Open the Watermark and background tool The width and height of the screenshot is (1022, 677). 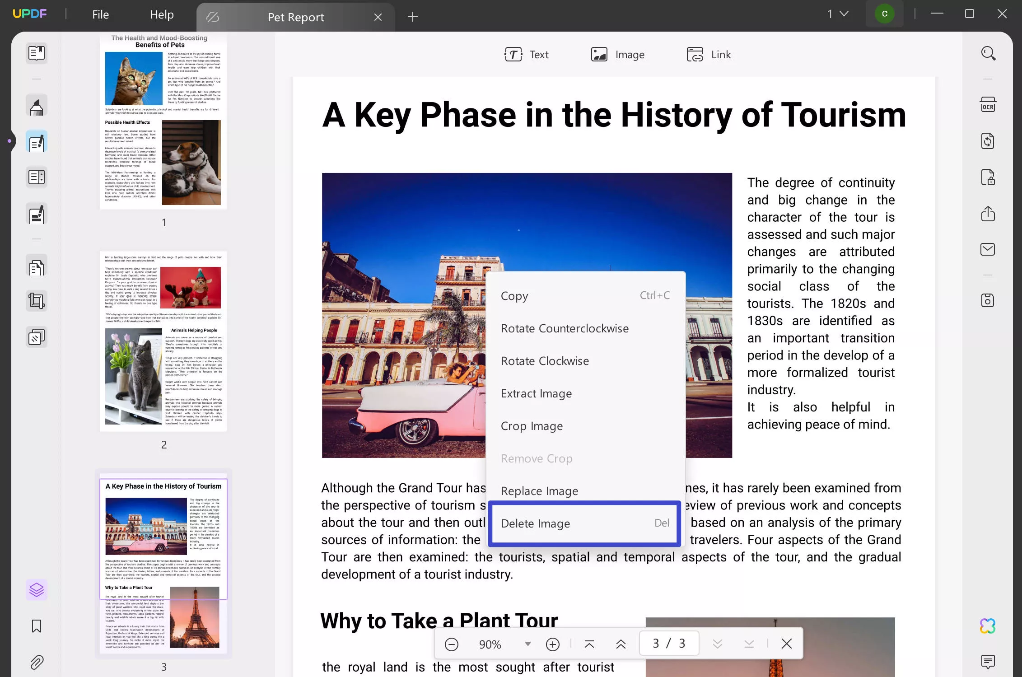[x=37, y=337]
